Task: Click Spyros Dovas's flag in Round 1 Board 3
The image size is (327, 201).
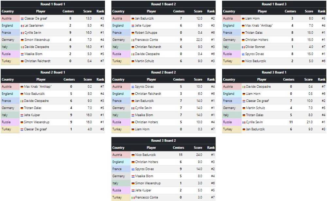Action: pos(243,54)
